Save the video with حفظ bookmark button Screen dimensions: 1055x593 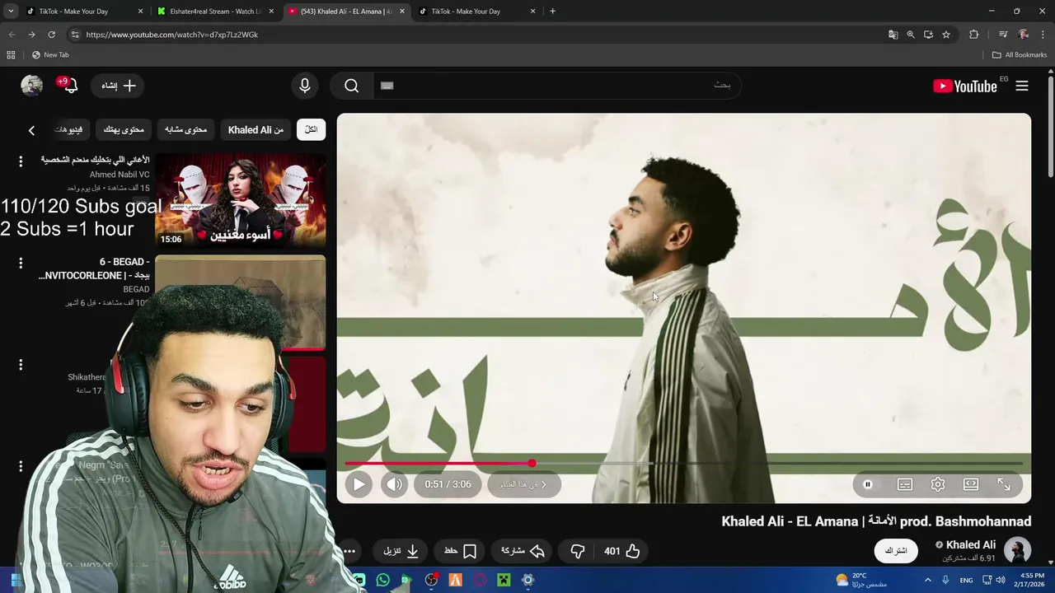coord(461,551)
